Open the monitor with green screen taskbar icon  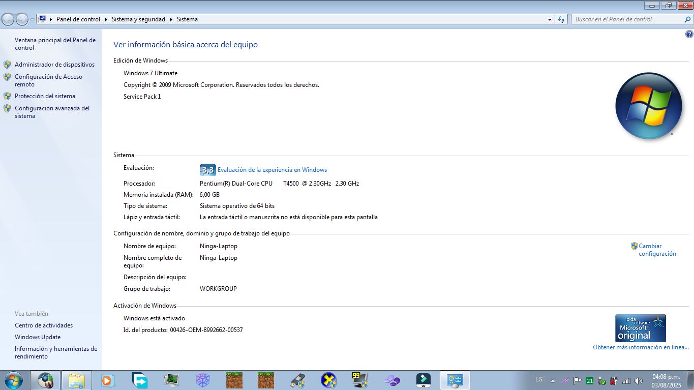171,380
